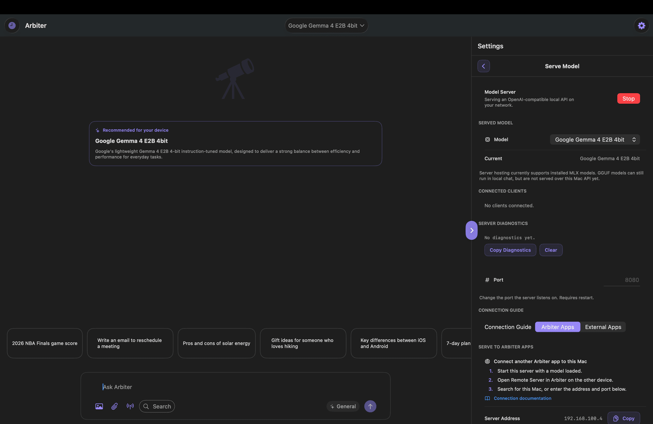Click the Arbiter logo icon
The width and height of the screenshot is (653, 424).
pos(12,26)
